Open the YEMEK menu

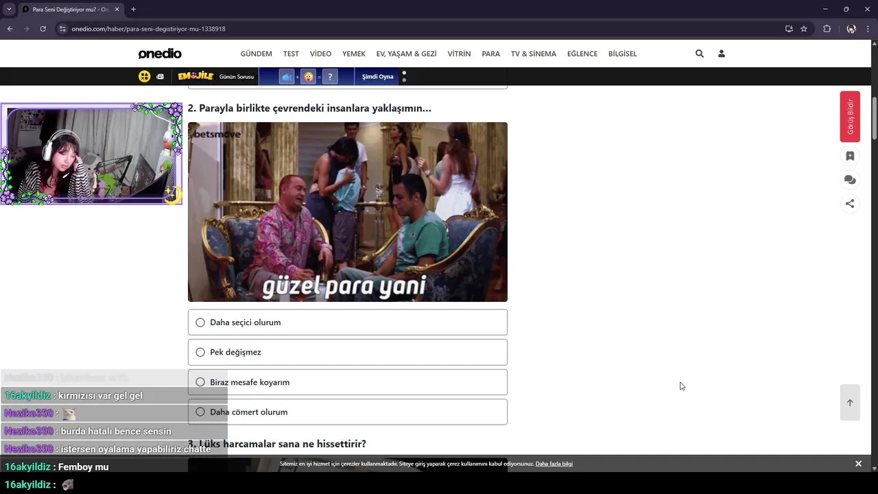pos(354,54)
